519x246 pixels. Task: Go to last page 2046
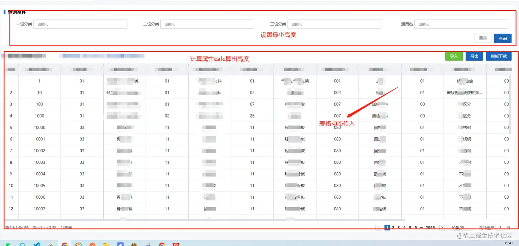(x=430, y=227)
